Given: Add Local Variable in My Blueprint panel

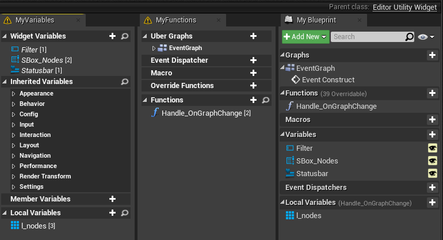Looking at the screenshot, I should coord(432,203).
